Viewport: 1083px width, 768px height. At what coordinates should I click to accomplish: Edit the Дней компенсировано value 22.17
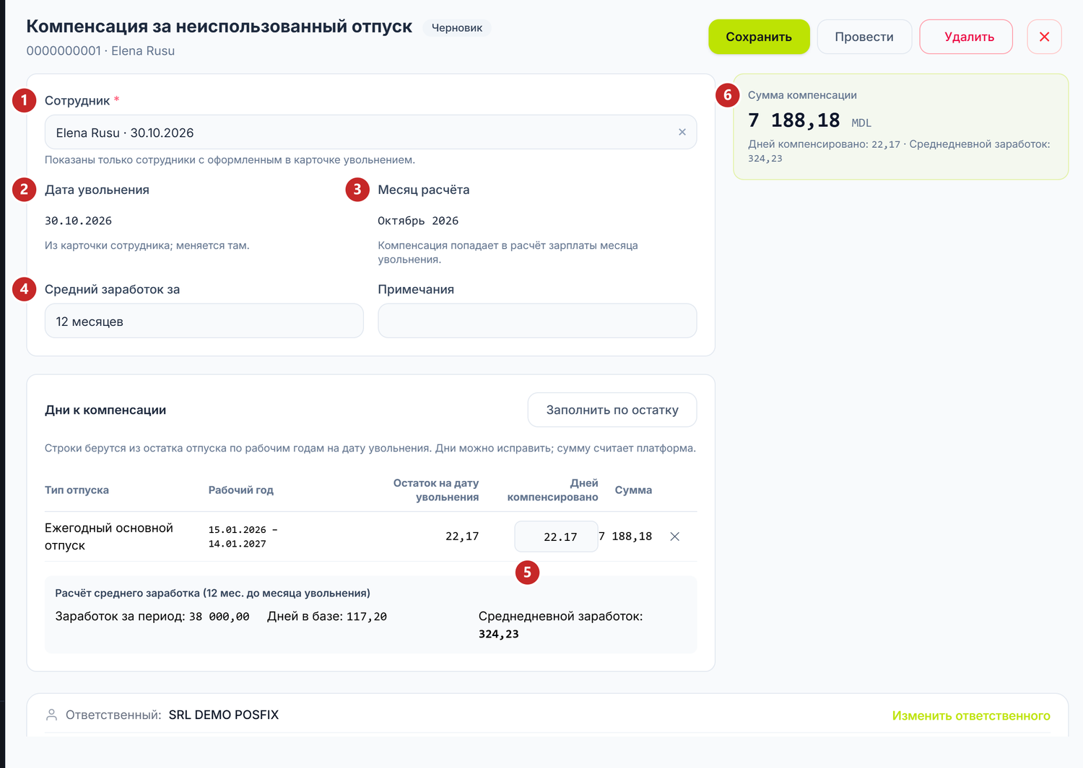click(556, 537)
